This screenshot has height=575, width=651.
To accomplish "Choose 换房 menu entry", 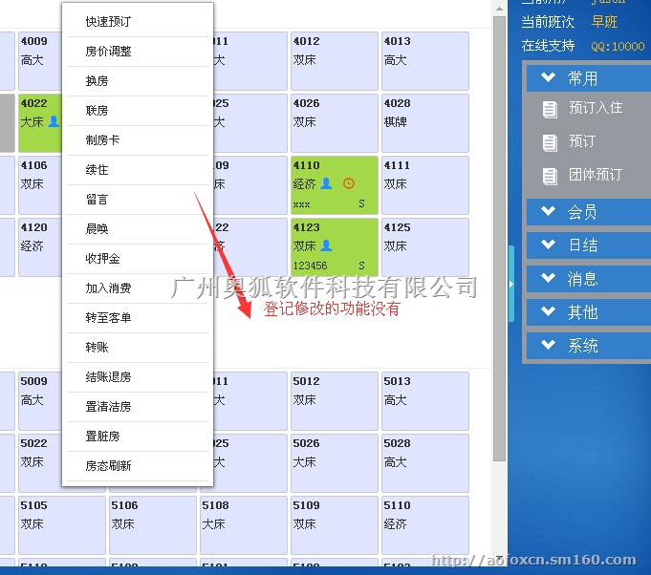I will tap(138, 81).
